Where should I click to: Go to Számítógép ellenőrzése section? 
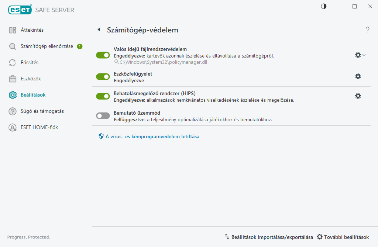coord(47,46)
